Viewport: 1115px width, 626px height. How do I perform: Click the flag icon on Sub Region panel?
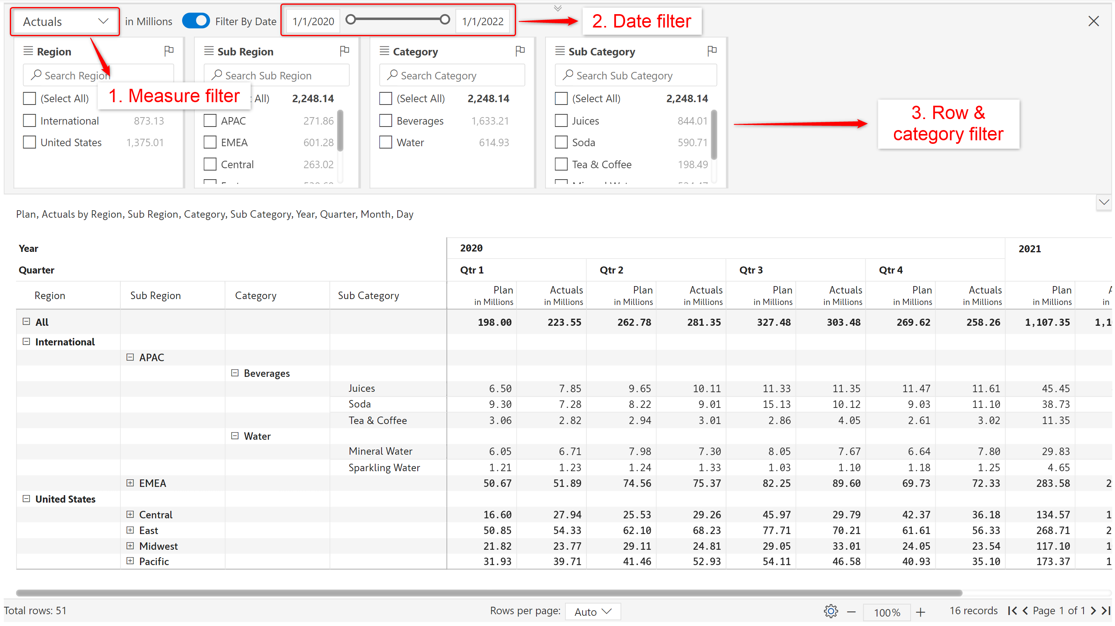345,51
